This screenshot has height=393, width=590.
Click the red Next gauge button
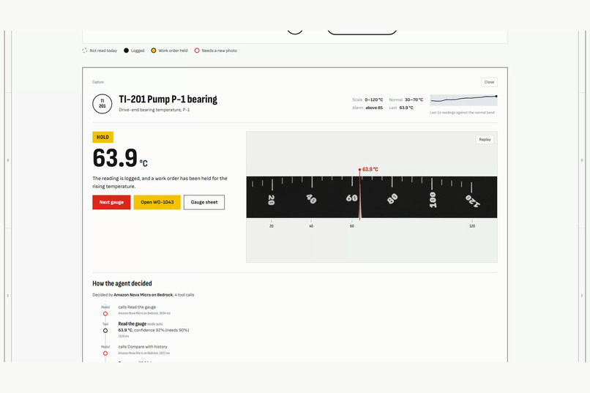(x=111, y=202)
